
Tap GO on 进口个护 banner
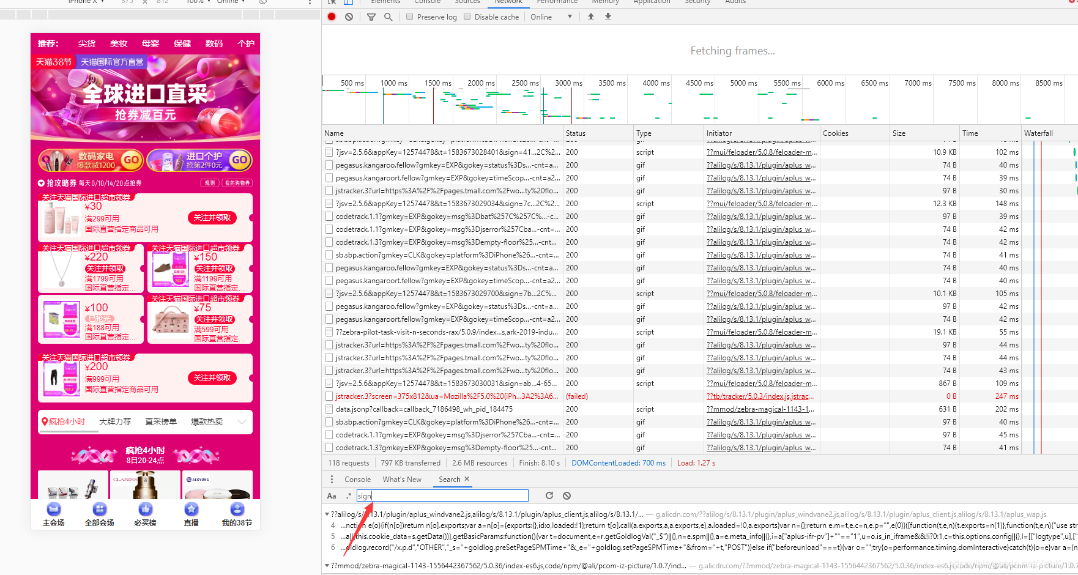click(239, 160)
